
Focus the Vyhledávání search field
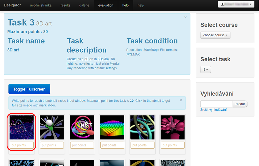[x=216, y=104]
